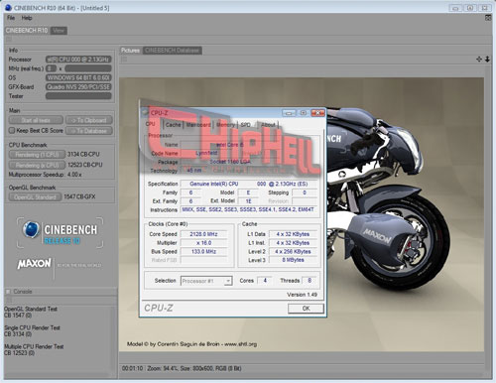Screen dimensions: 496x383
Task: Open the Processor #1 selection dropdown in CPU-Z
Action: pos(206,281)
